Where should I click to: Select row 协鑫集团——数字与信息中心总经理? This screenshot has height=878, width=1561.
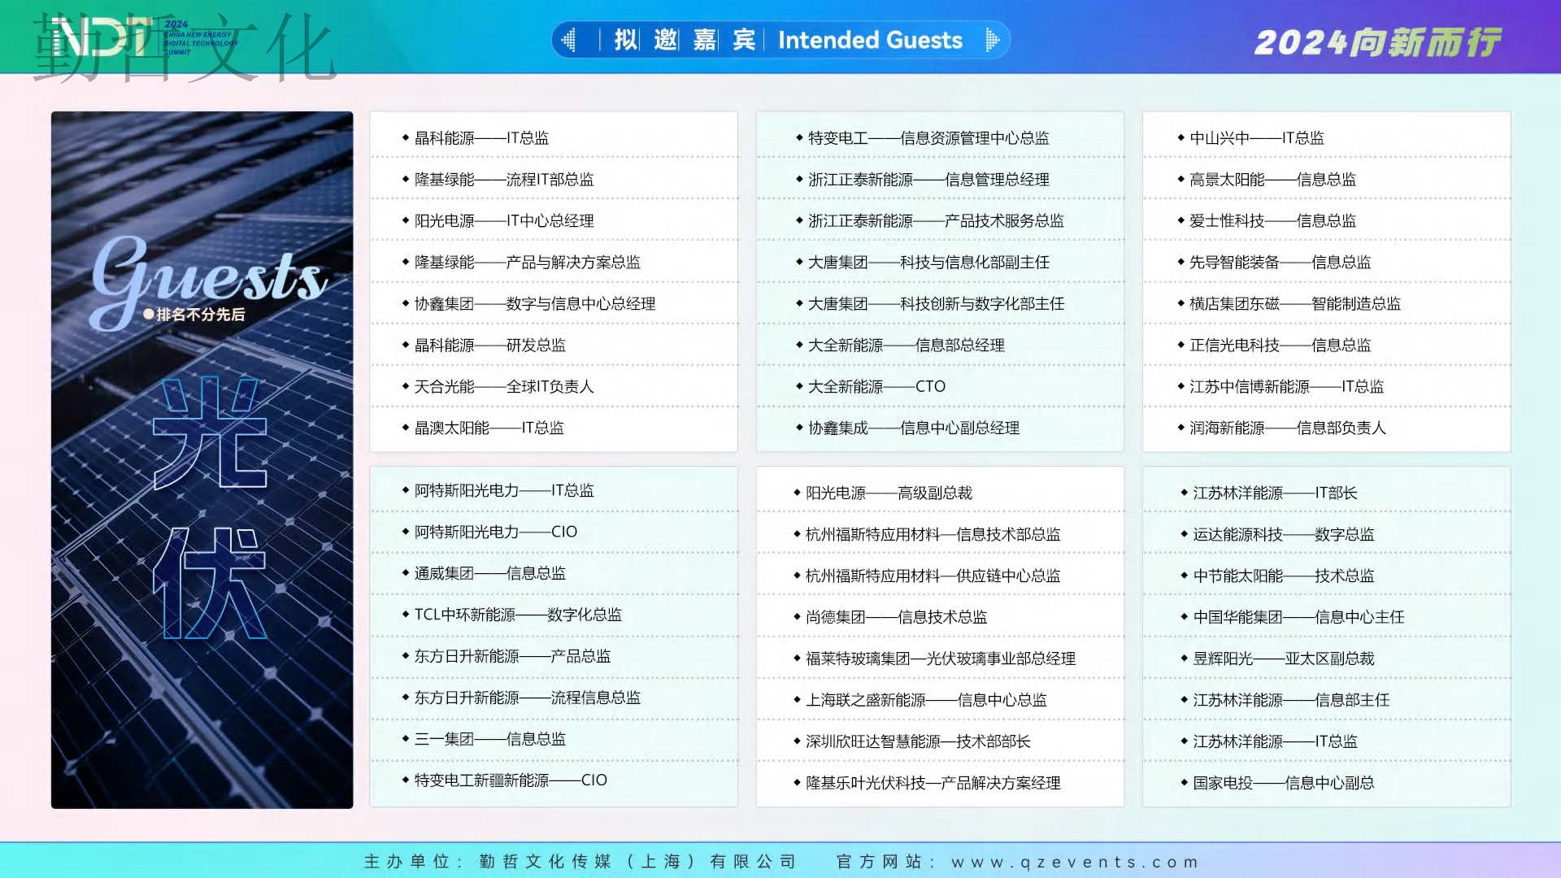click(x=554, y=304)
